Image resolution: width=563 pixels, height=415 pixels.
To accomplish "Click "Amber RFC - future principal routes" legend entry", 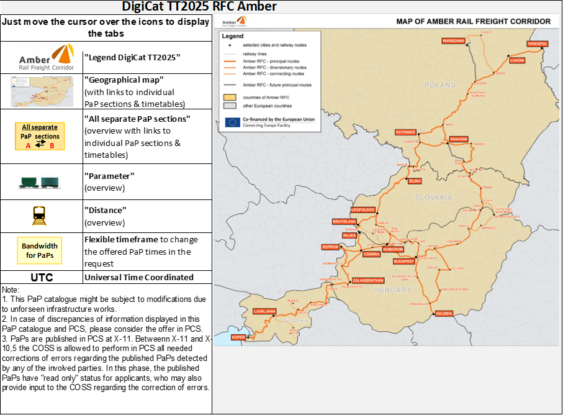I will click(x=277, y=85).
